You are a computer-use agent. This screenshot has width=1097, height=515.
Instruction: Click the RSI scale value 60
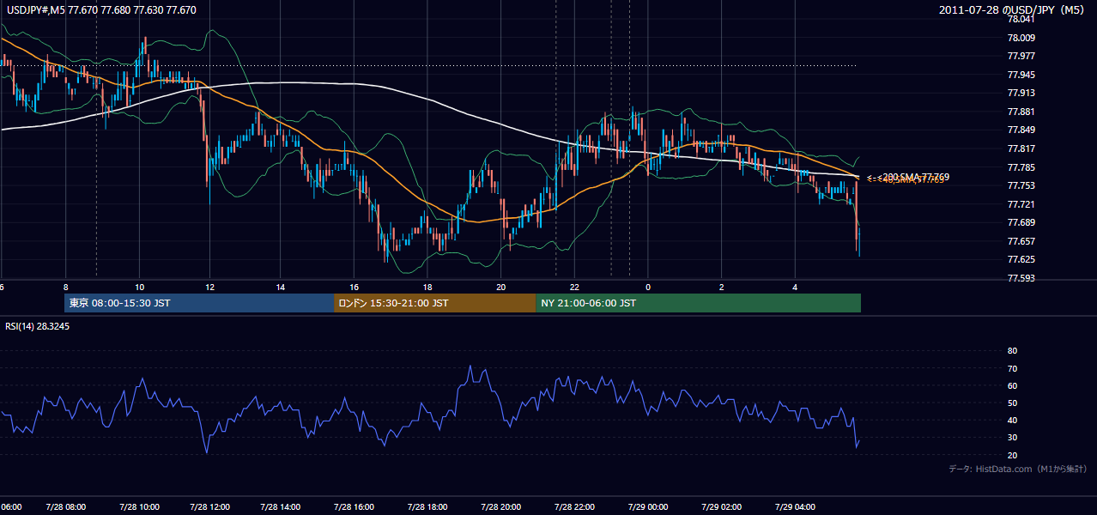1012,385
